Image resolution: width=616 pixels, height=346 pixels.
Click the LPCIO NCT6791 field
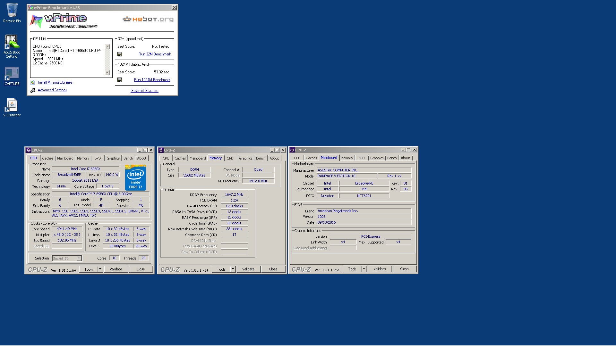[x=364, y=196]
